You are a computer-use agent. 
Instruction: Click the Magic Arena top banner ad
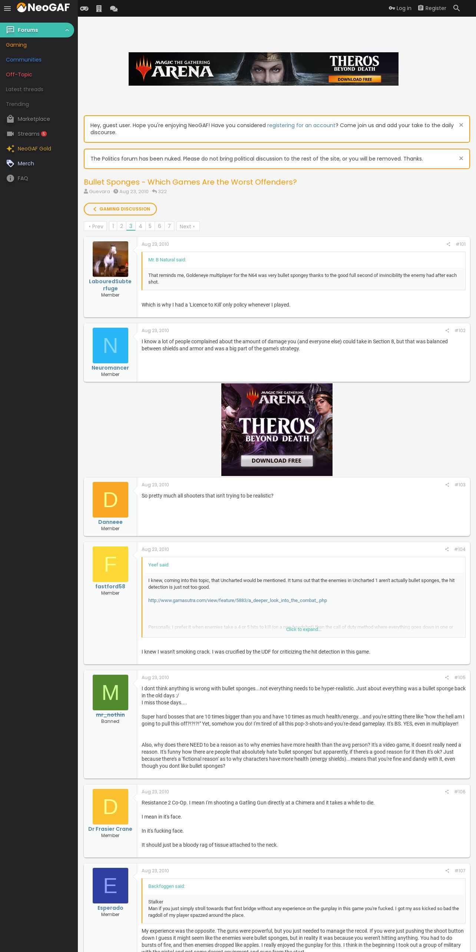click(263, 69)
